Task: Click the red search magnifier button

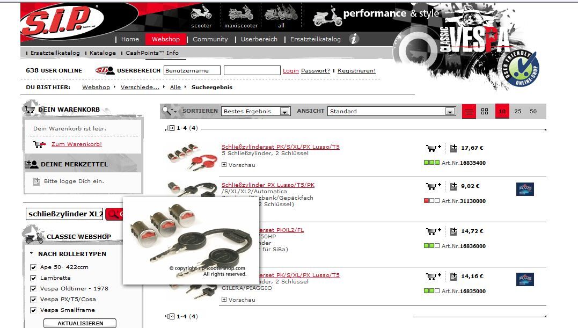Action: tap(114, 214)
